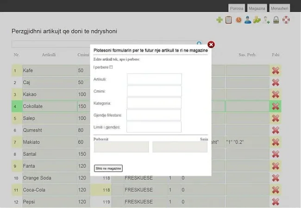Open the clipboard list icon in toolbar
Viewport: 301px width, 208px height.
(228, 20)
